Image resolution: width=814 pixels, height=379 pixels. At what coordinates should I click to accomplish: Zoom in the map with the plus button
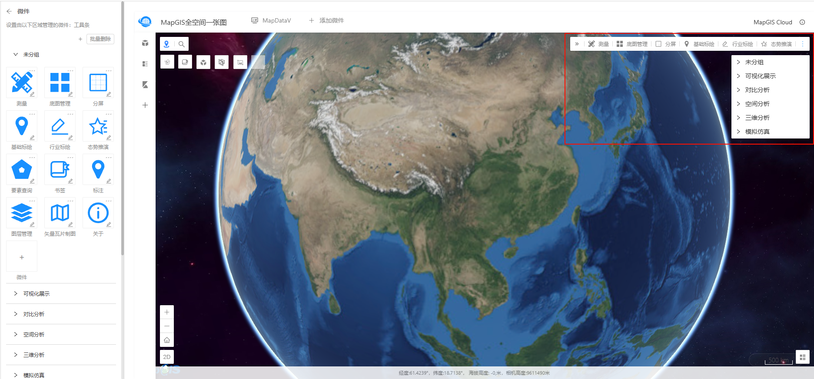pyautogui.click(x=167, y=312)
